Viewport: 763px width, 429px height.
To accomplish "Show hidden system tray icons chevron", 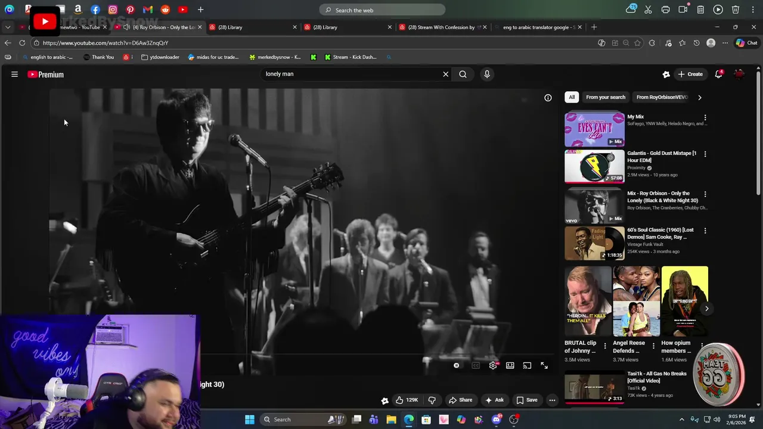I will 682,419.
